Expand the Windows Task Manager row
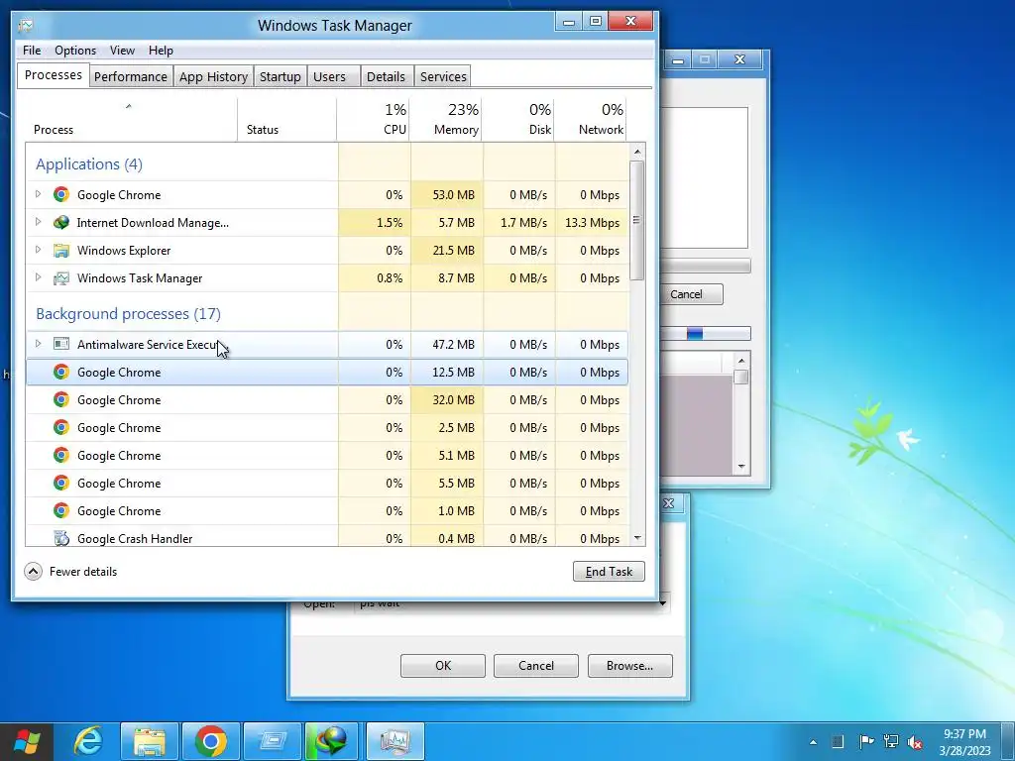 tap(39, 277)
